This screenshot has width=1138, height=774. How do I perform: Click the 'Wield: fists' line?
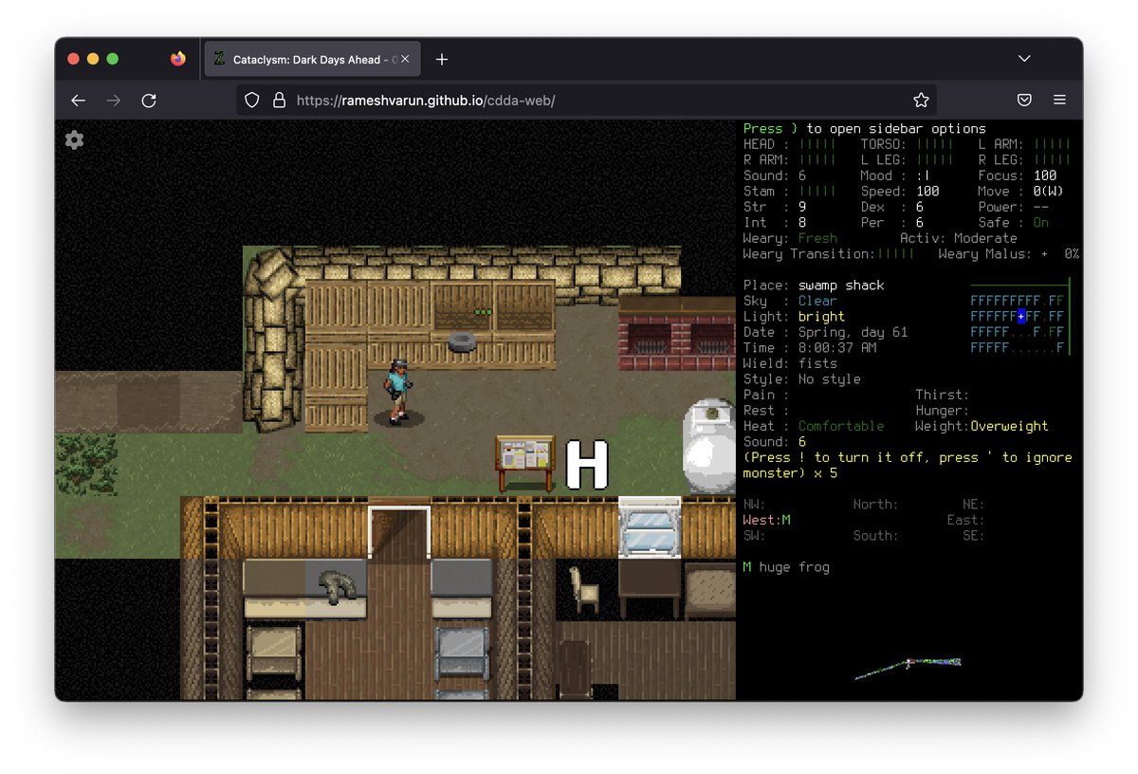tap(790, 363)
